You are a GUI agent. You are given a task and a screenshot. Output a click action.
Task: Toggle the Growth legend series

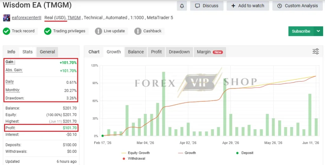point(187,153)
